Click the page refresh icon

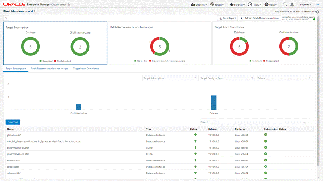317,12
